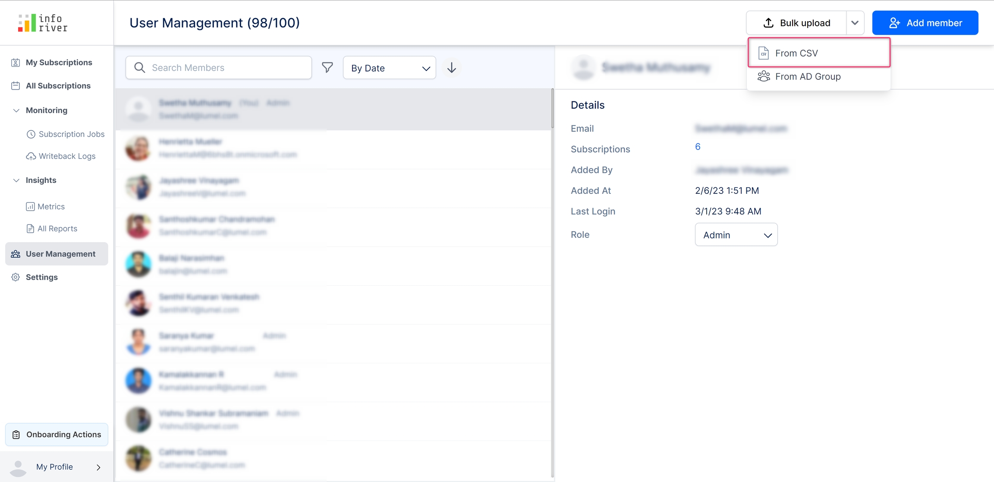
Task: Open the subscriptions count link 6
Action: (x=698, y=147)
